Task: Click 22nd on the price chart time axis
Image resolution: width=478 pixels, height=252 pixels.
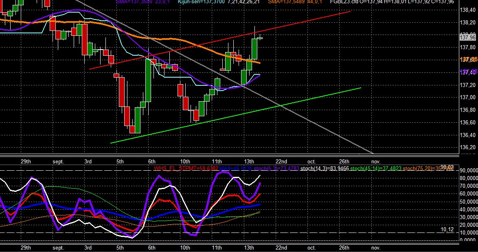Action: click(x=281, y=161)
